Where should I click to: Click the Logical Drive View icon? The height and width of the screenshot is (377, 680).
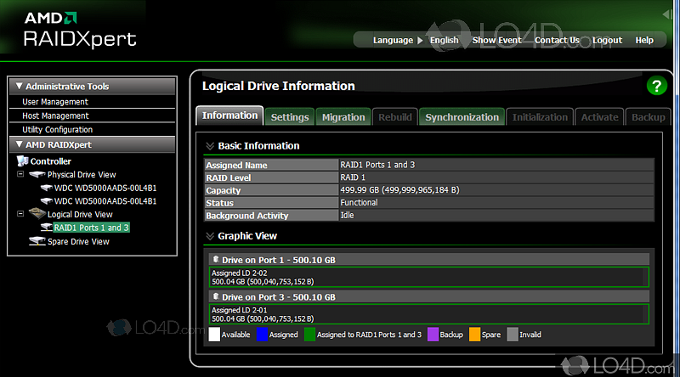click(x=37, y=215)
